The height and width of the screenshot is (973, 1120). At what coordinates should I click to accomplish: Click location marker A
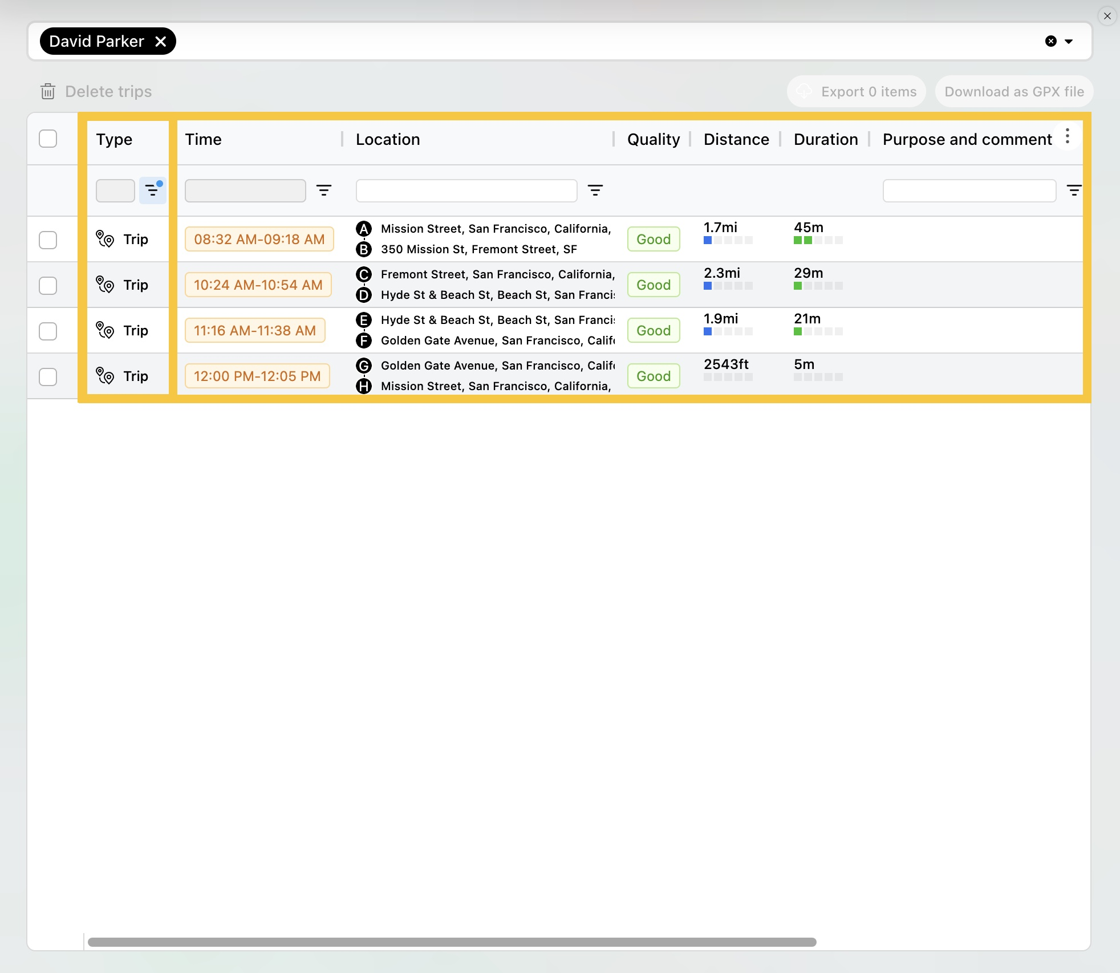click(x=364, y=229)
